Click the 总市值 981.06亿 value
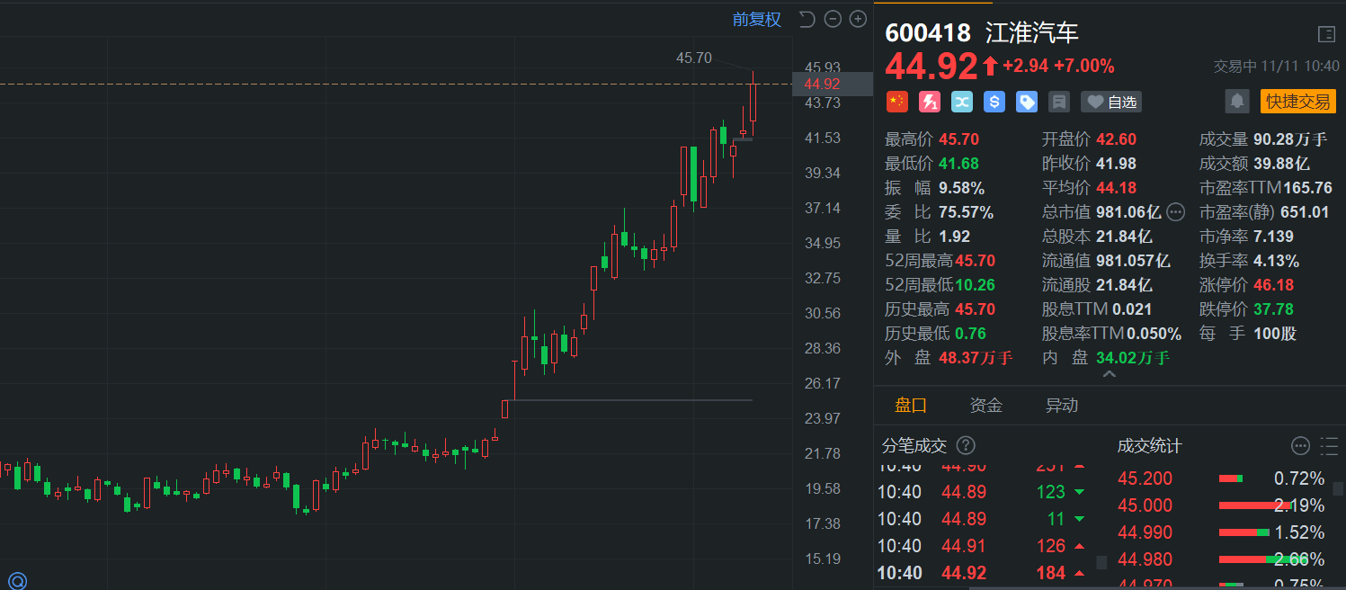 1129,212
